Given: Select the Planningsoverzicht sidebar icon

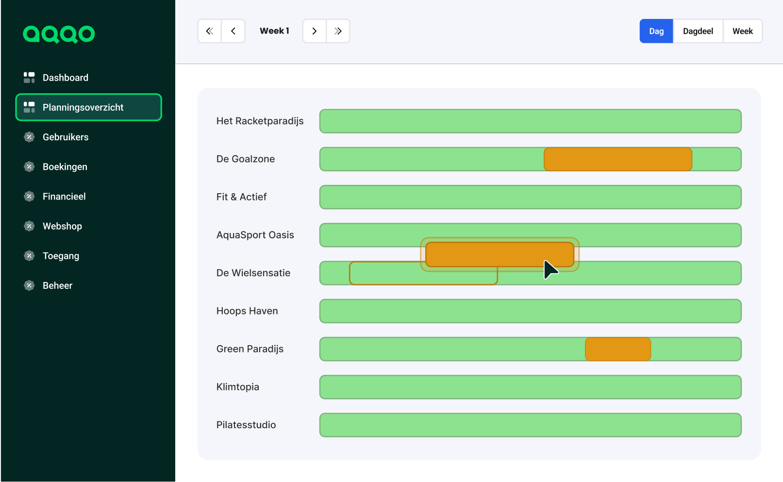Looking at the screenshot, I should pyautogui.click(x=30, y=107).
